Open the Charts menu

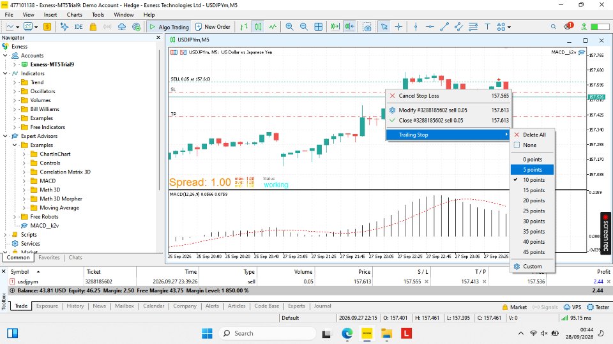[x=74, y=15]
